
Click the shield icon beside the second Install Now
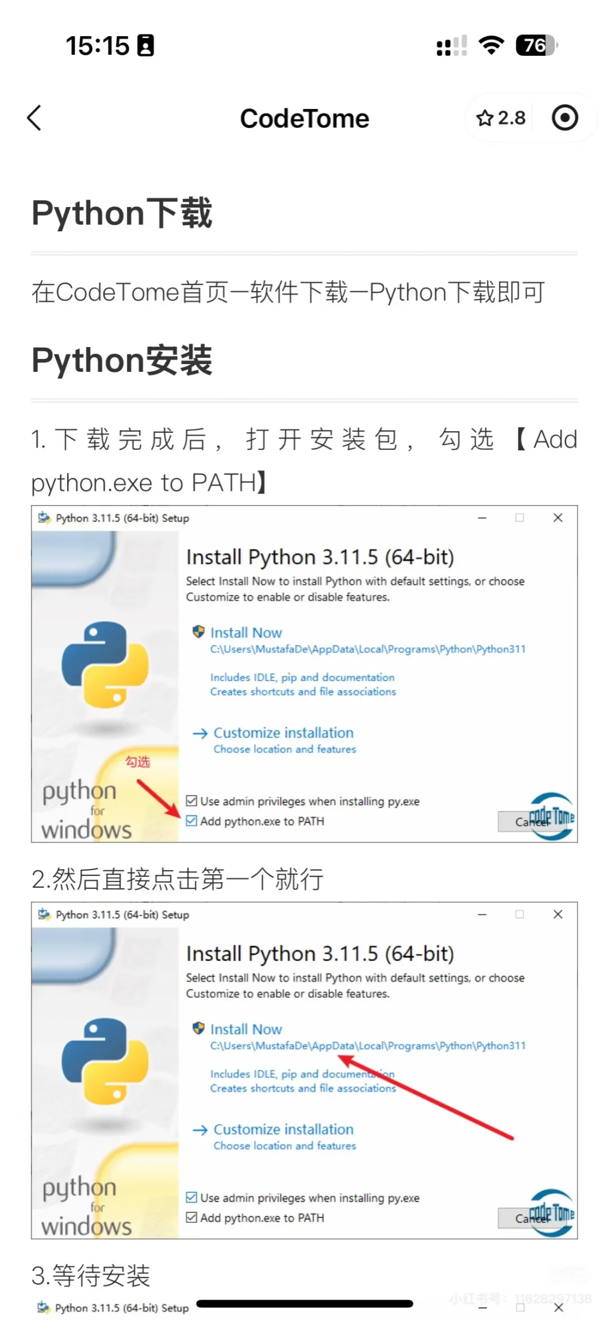tap(198, 1029)
